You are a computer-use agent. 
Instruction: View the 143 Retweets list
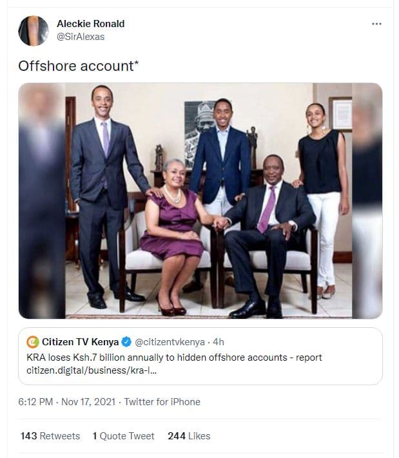[50, 436]
